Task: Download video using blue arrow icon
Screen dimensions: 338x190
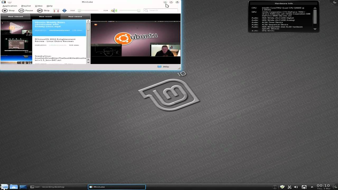Action: 64,11
